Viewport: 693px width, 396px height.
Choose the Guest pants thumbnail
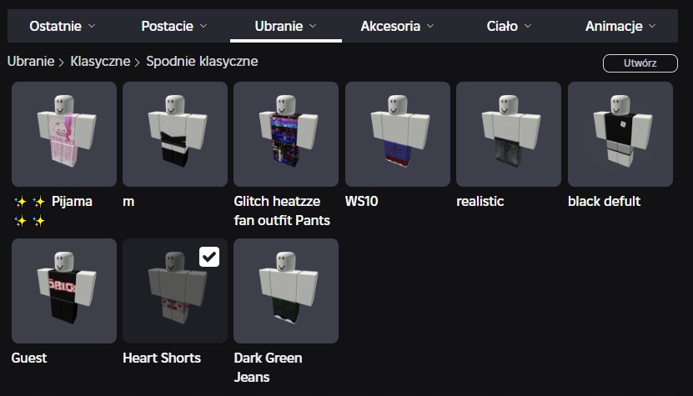(64, 291)
